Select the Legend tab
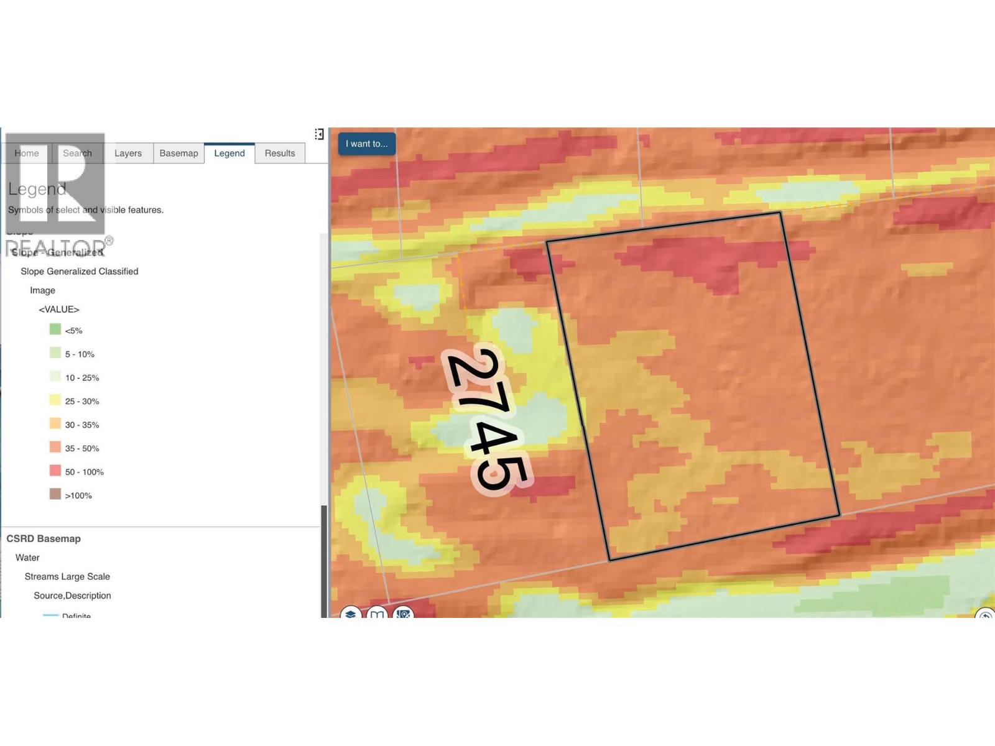The image size is (995, 746). 229,154
